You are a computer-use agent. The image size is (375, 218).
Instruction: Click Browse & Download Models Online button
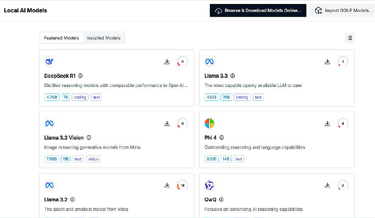[258, 10]
